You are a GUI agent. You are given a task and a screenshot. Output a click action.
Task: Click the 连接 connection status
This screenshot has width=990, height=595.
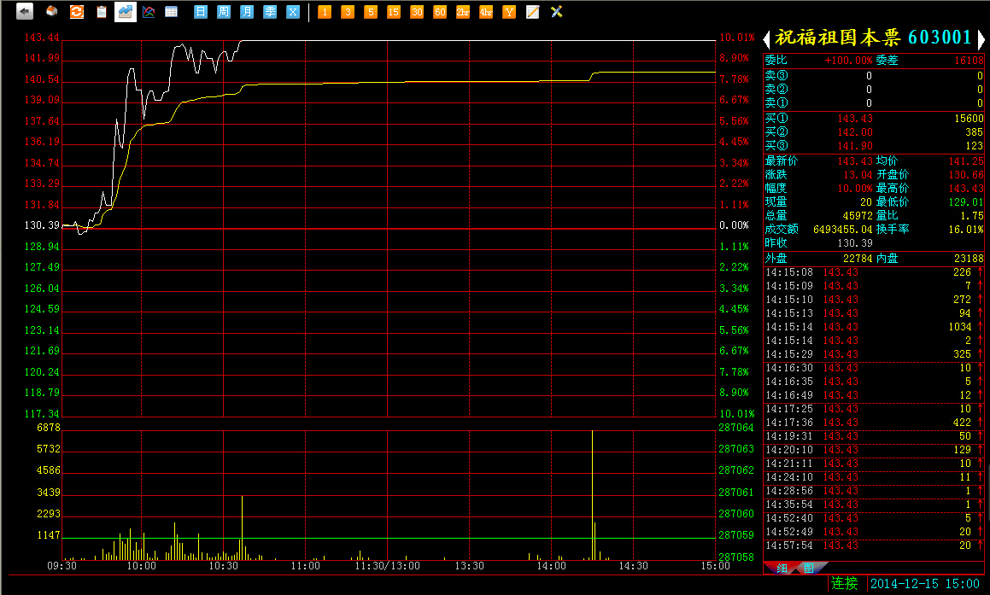tap(844, 584)
